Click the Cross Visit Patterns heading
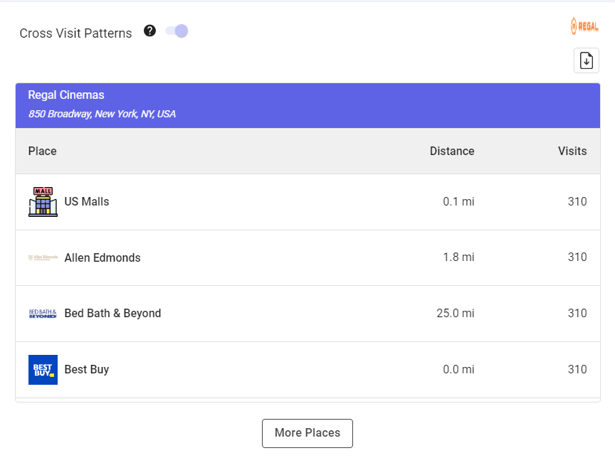The width and height of the screenshot is (615, 458). point(75,33)
